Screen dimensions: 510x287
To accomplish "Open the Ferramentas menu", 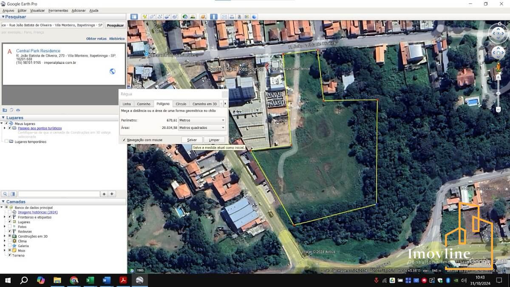I will click(58, 10).
